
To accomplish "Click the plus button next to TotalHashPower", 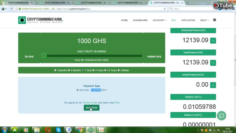I will [x=213, y=41].
